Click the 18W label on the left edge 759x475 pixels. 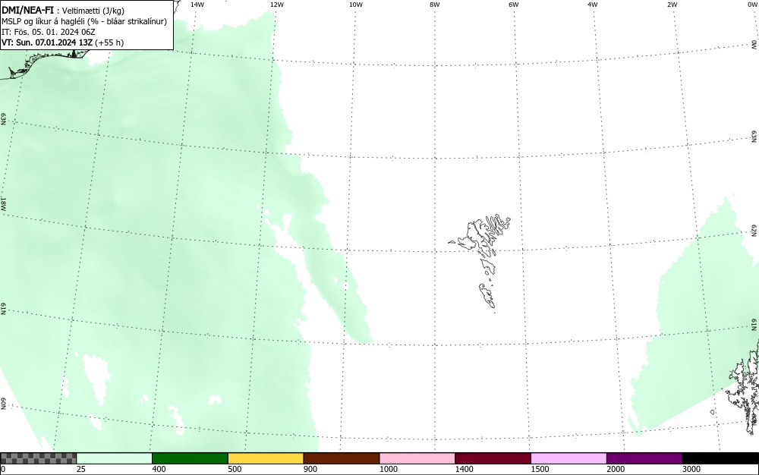pos(3,203)
